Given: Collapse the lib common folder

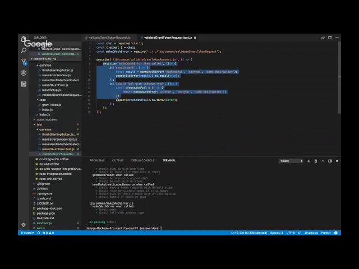Looking at the screenshot, I should 45,66.
